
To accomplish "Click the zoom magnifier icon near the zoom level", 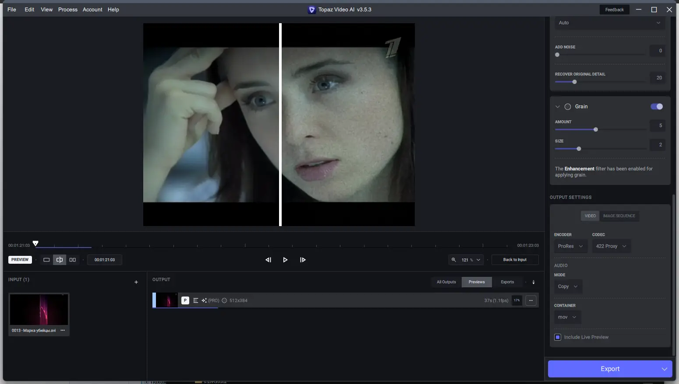I will [x=453, y=259].
